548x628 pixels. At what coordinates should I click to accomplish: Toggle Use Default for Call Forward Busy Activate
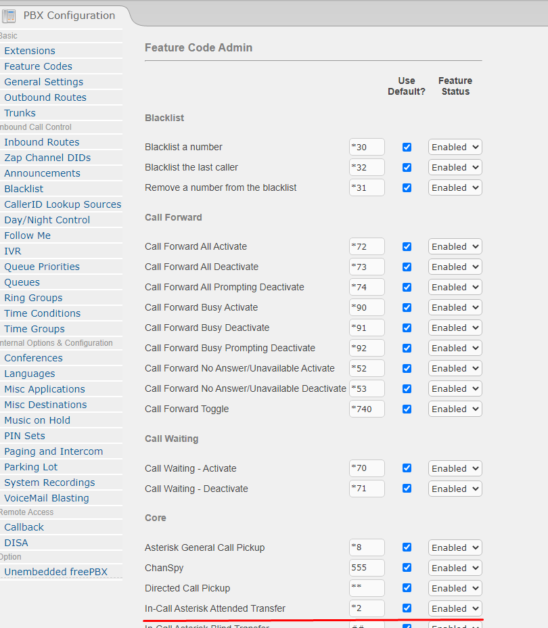[x=407, y=308]
